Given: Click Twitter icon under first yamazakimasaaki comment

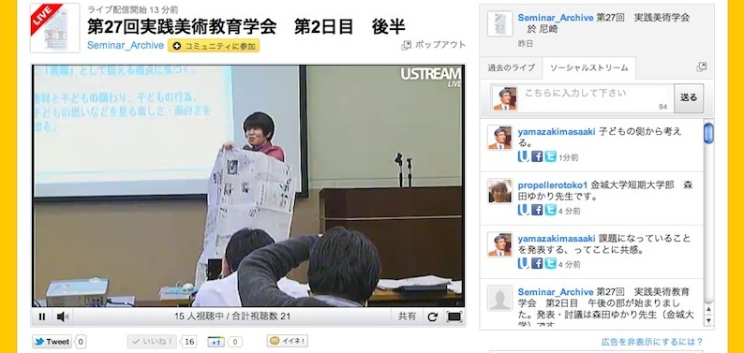Looking at the screenshot, I should pyautogui.click(x=550, y=156).
